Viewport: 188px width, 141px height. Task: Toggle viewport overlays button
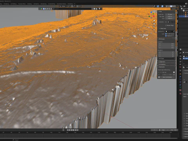(162, 6)
